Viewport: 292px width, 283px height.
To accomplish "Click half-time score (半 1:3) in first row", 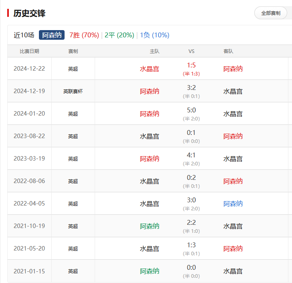I will (x=191, y=74).
